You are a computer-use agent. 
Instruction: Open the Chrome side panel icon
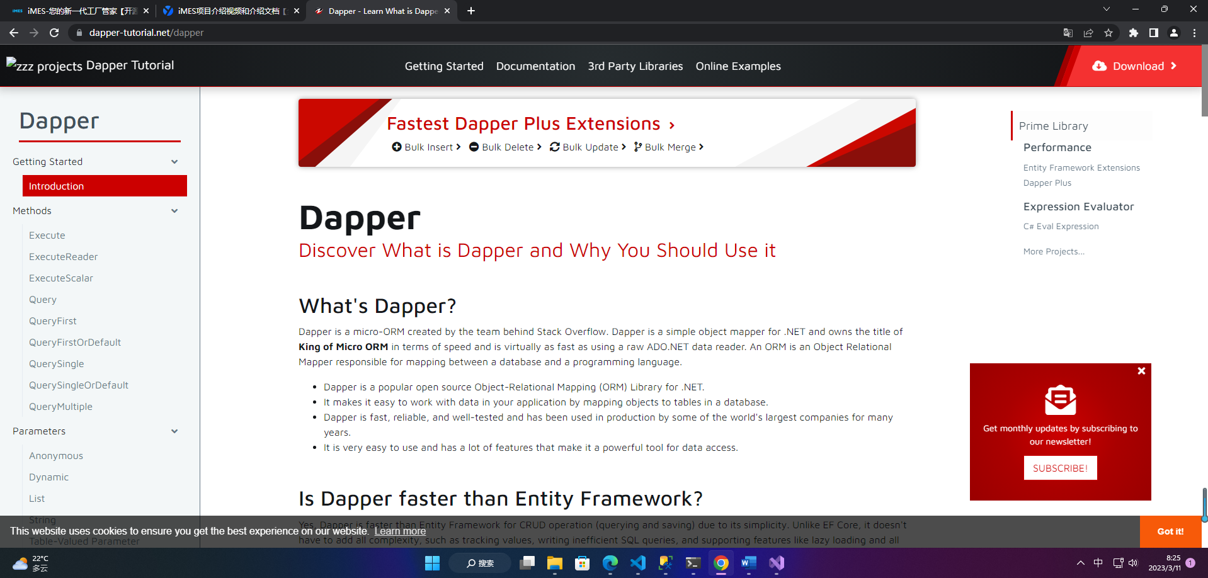[x=1154, y=33]
